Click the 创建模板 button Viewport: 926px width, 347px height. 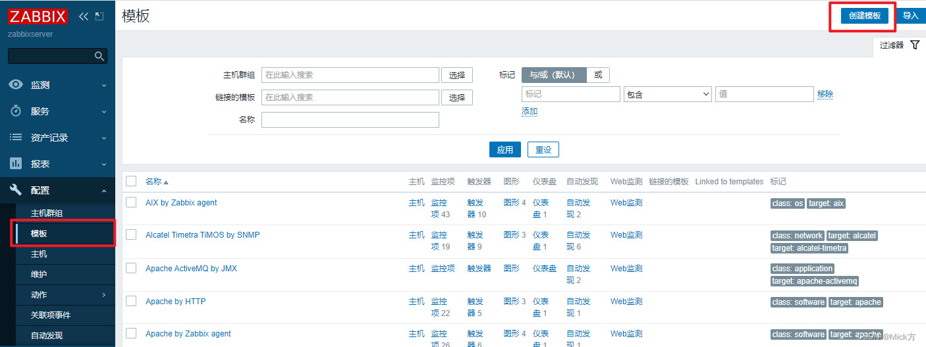click(x=865, y=16)
